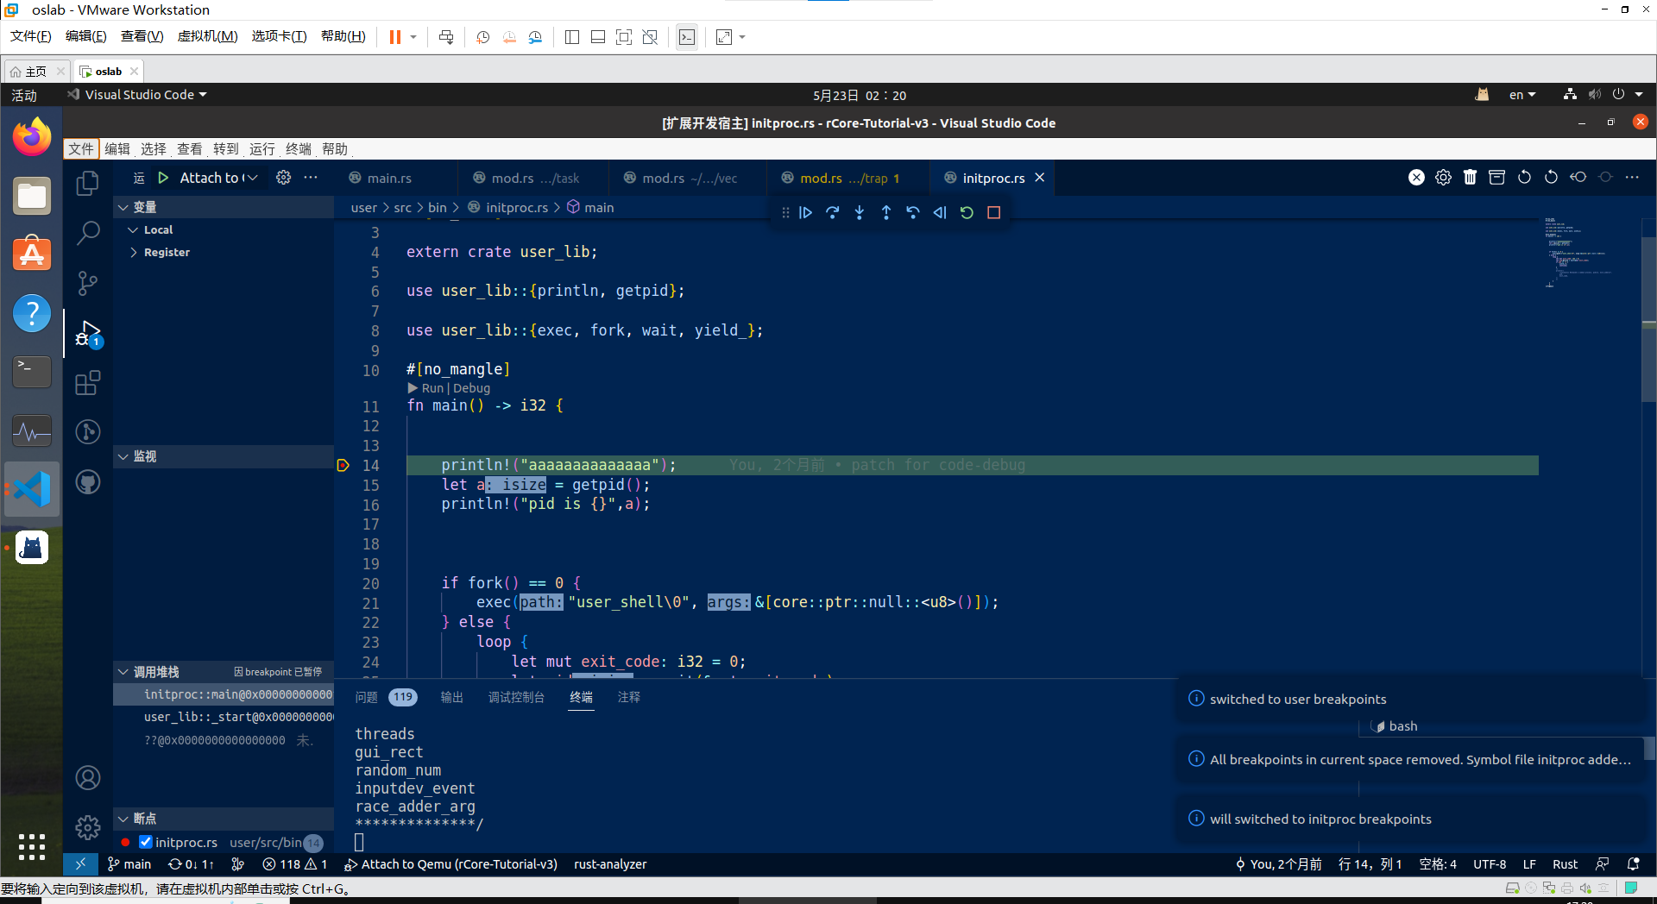Image resolution: width=1657 pixels, height=904 pixels.
Task: Select user_lib::_start call stack frame
Action: [224, 717]
